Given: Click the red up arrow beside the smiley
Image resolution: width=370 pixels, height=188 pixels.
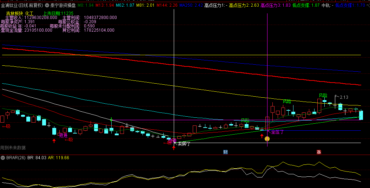Looking at the screenshot, I should click(262, 136).
